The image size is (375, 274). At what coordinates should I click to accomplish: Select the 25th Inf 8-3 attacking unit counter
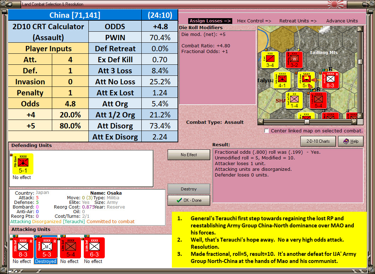pyautogui.click(x=23, y=248)
